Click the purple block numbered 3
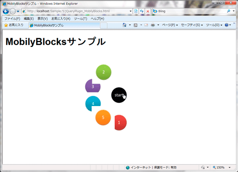The image size is (238, 172). coord(93,86)
